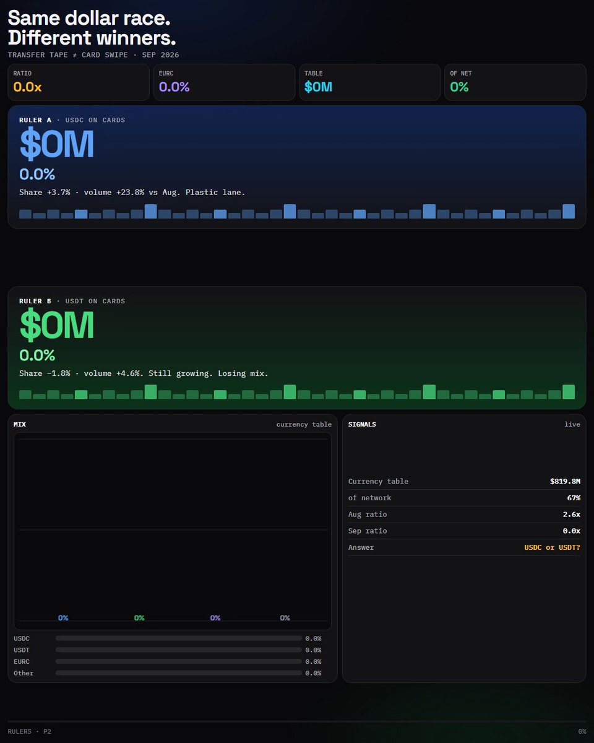Click the gray 0% label in the MIX chart
This screenshot has width=594, height=743.
285,618
